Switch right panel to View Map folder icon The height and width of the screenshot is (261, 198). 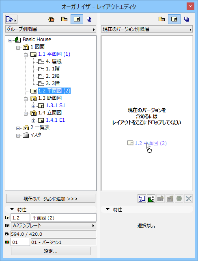click(161, 19)
